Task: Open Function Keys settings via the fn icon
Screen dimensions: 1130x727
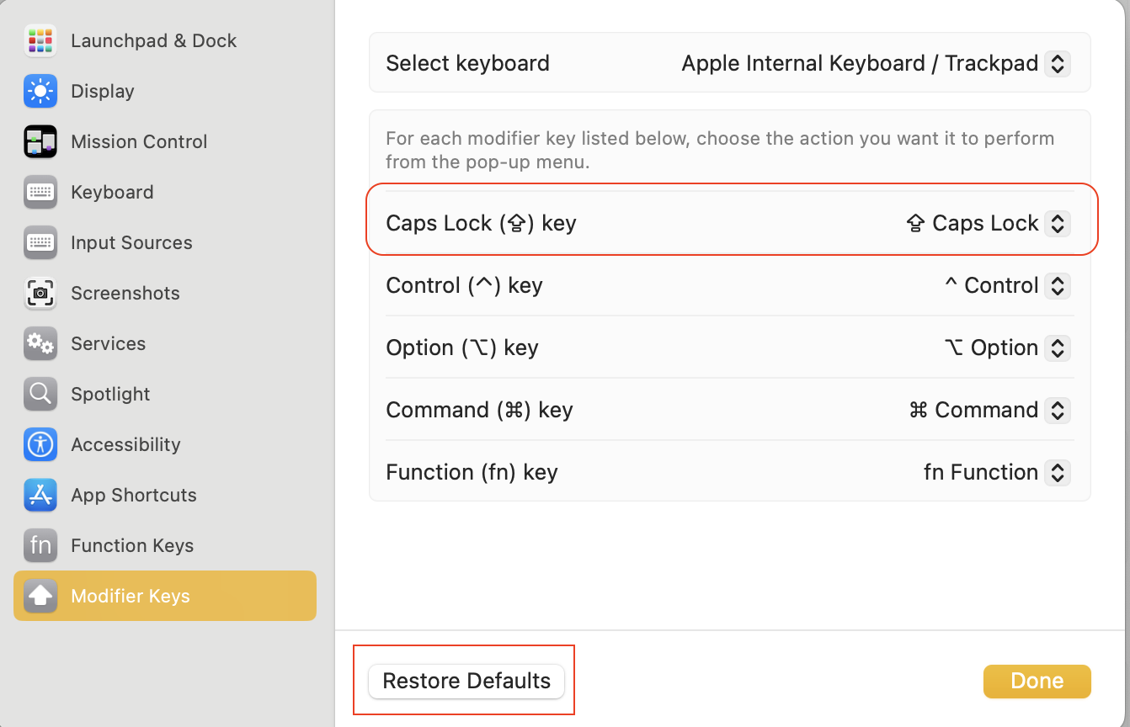Action: pos(40,545)
